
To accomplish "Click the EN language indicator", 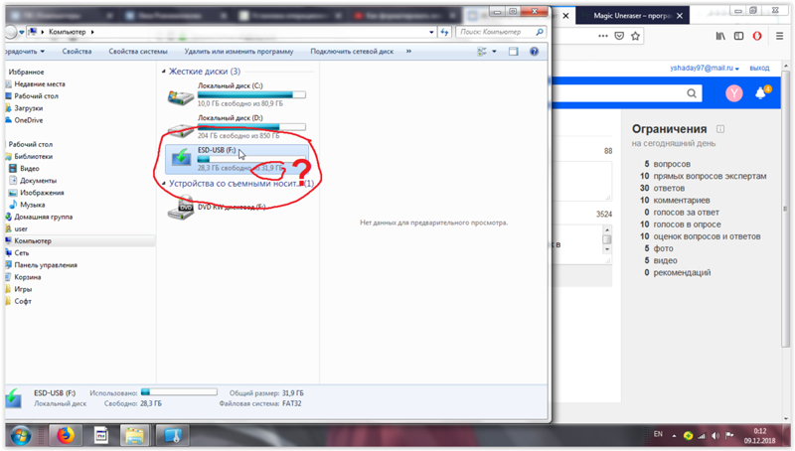I will click(x=658, y=434).
